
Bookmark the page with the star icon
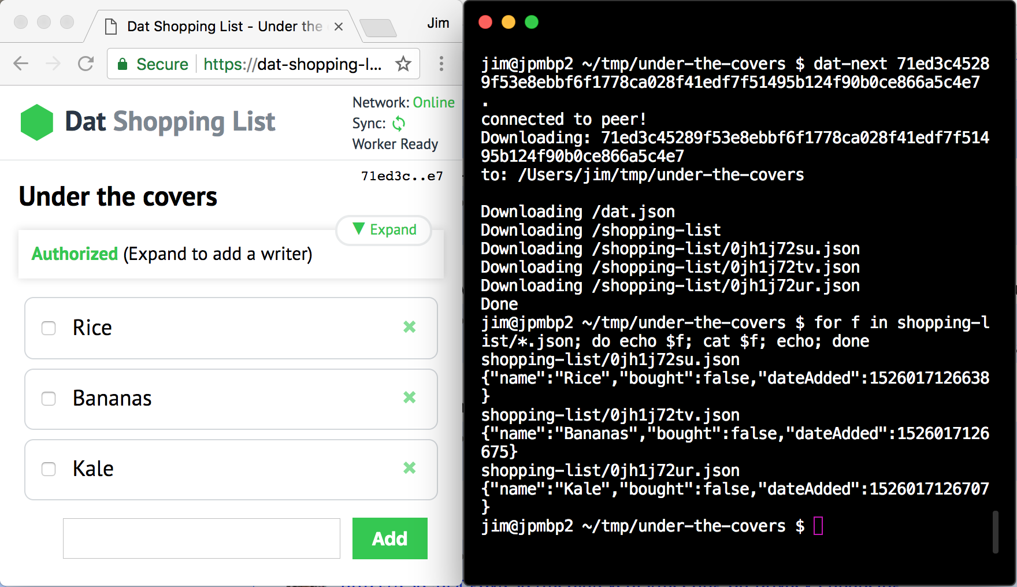point(403,64)
